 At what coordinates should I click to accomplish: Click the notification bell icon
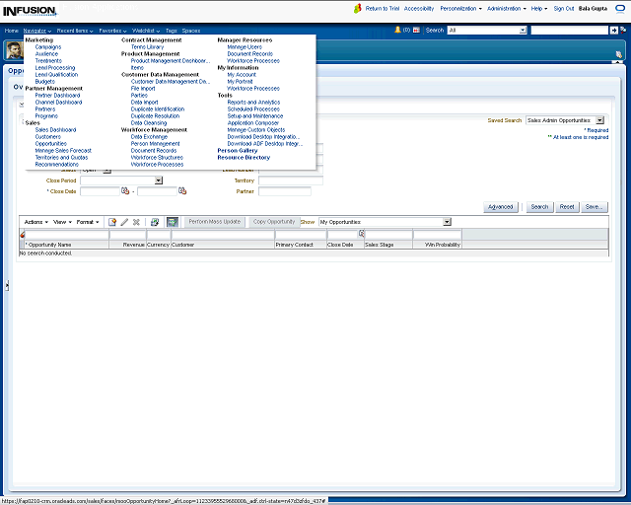click(397, 31)
